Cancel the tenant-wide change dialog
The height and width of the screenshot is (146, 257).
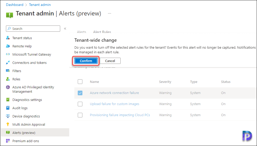[110, 61]
